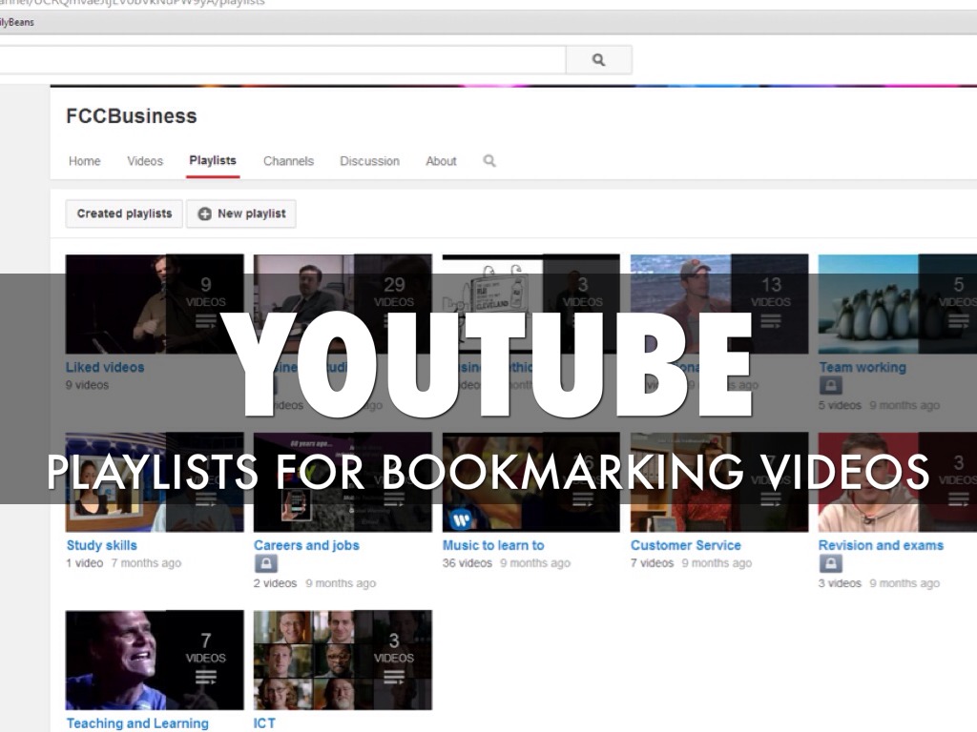
Task: Expand the Created playlists filter
Action: click(124, 213)
